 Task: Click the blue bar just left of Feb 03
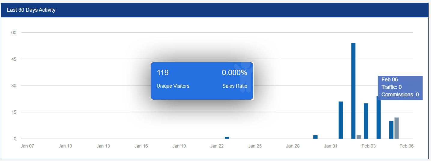click(366, 121)
